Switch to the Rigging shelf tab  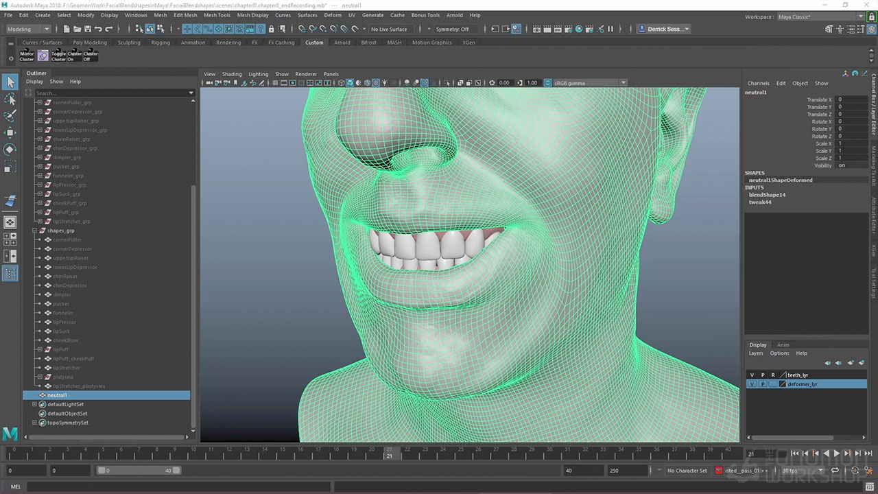click(161, 43)
